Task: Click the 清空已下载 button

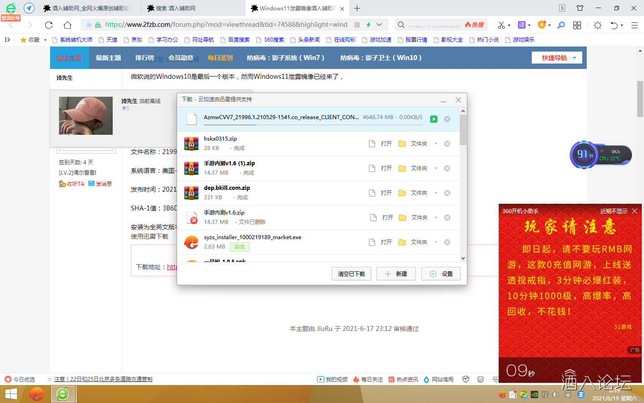Action: click(351, 274)
